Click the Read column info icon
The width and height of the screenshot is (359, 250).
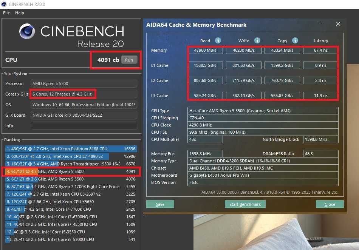218,40
